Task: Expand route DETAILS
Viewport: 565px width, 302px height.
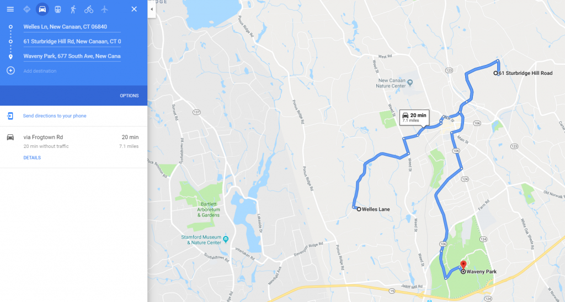Action: coord(32,158)
